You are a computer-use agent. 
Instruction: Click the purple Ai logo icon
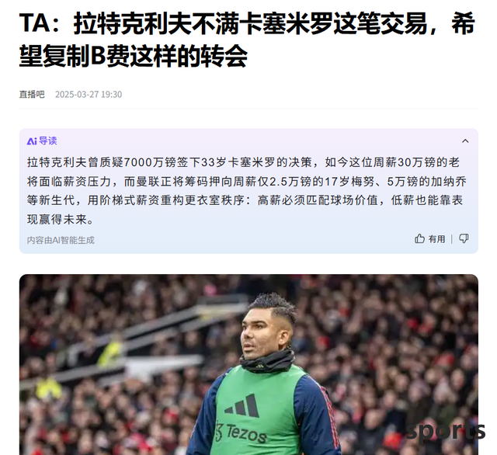(x=32, y=141)
